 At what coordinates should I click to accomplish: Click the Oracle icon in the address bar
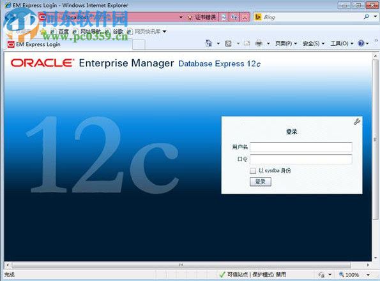[x=43, y=17]
